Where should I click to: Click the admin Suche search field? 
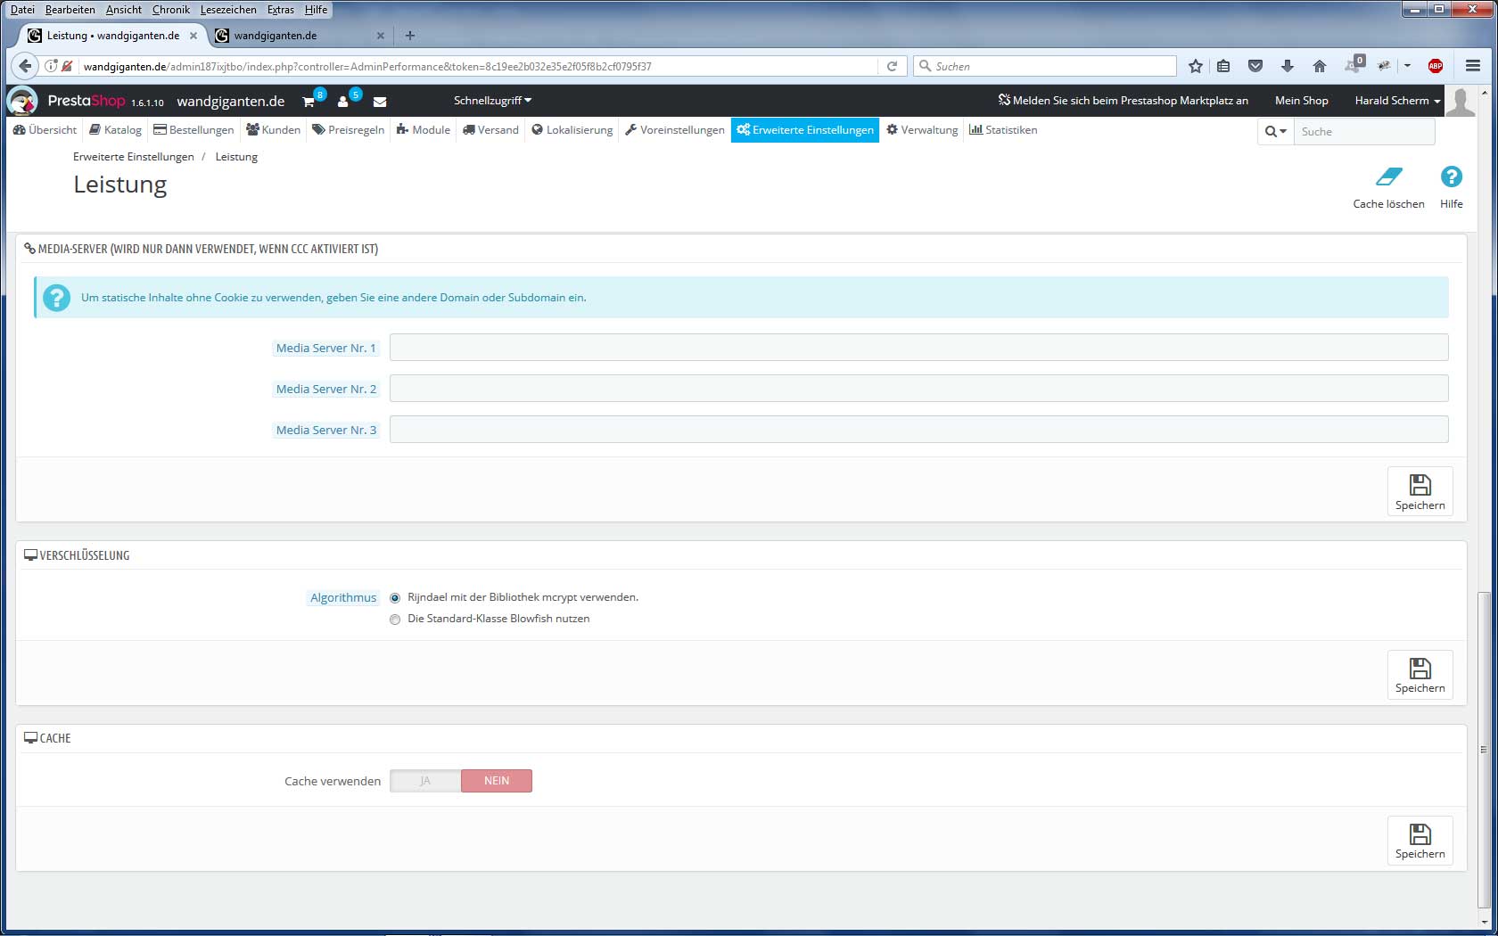coord(1364,131)
